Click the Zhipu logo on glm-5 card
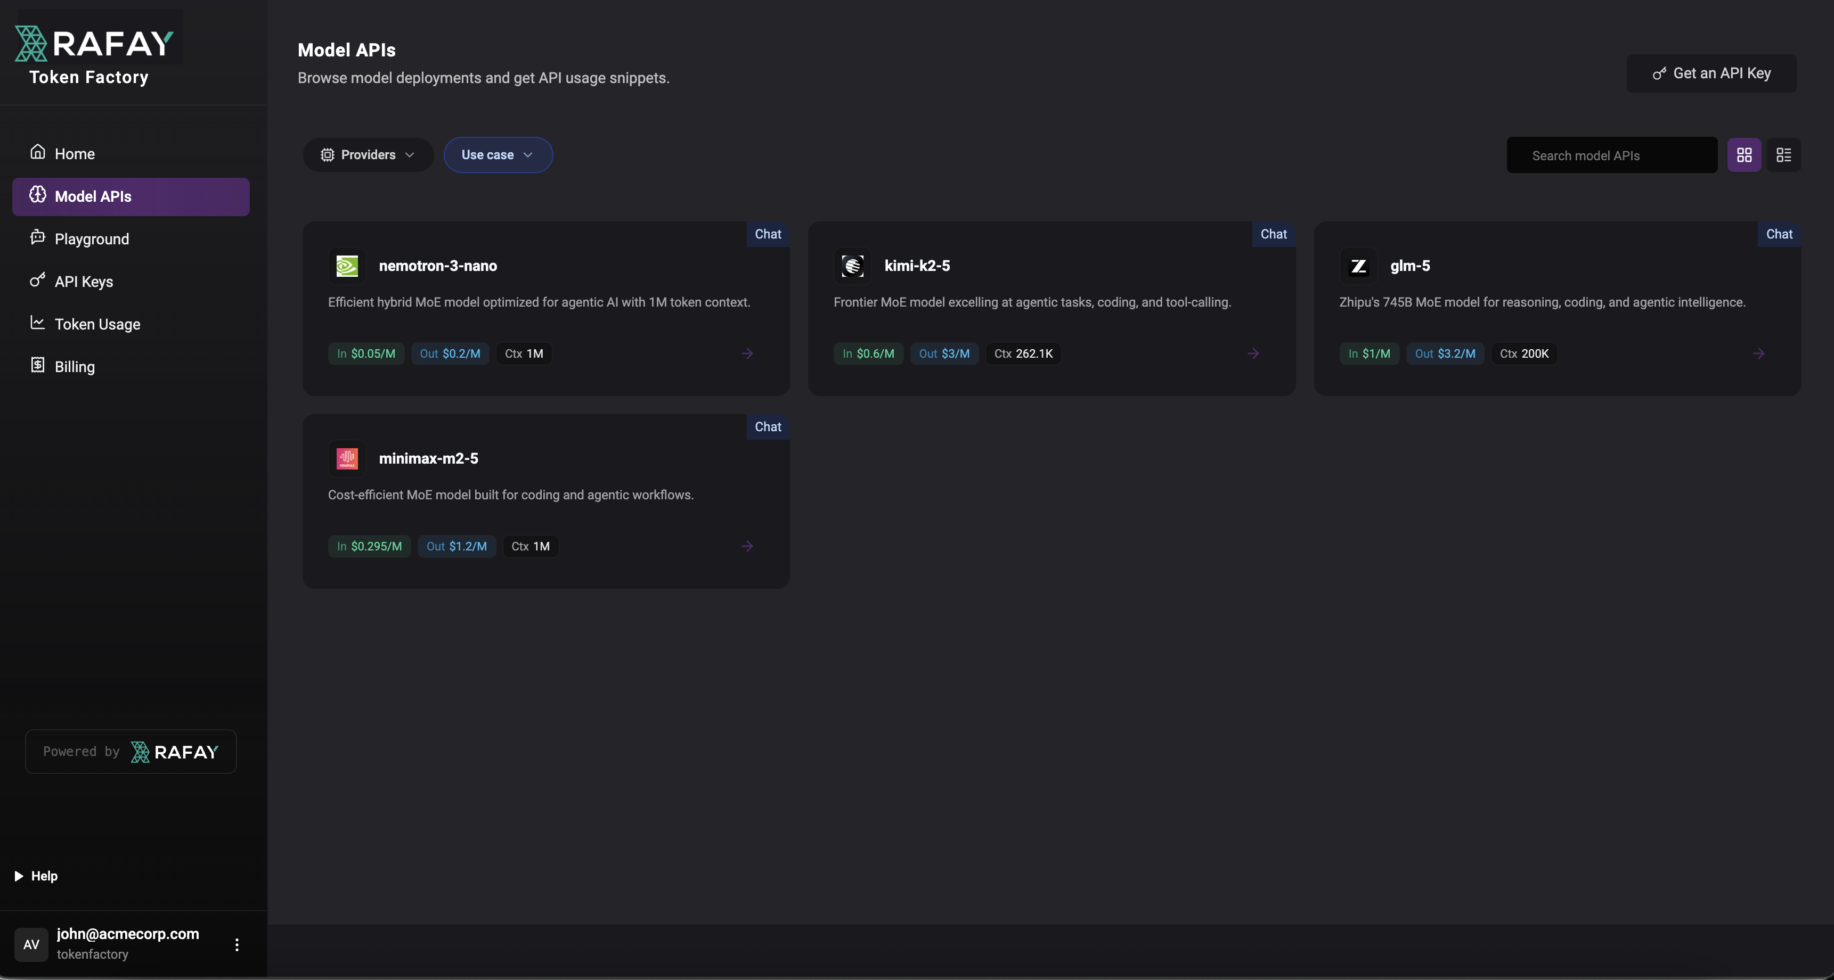The height and width of the screenshot is (980, 1834). pyautogui.click(x=1358, y=266)
